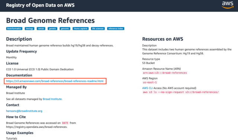Click the Tutorials text under Usage Examples
The height and width of the screenshot is (140, 238).
click(12, 139)
